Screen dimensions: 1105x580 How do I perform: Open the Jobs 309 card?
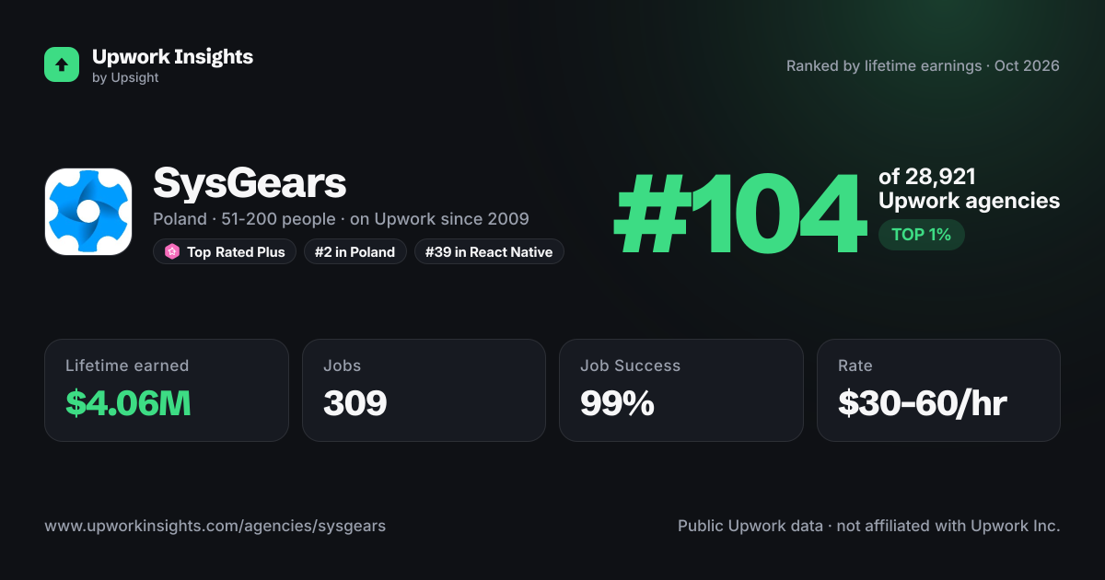click(424, 390)
